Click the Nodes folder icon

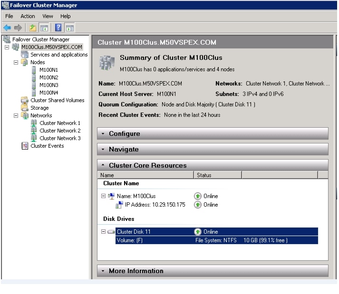coord(24,62)
